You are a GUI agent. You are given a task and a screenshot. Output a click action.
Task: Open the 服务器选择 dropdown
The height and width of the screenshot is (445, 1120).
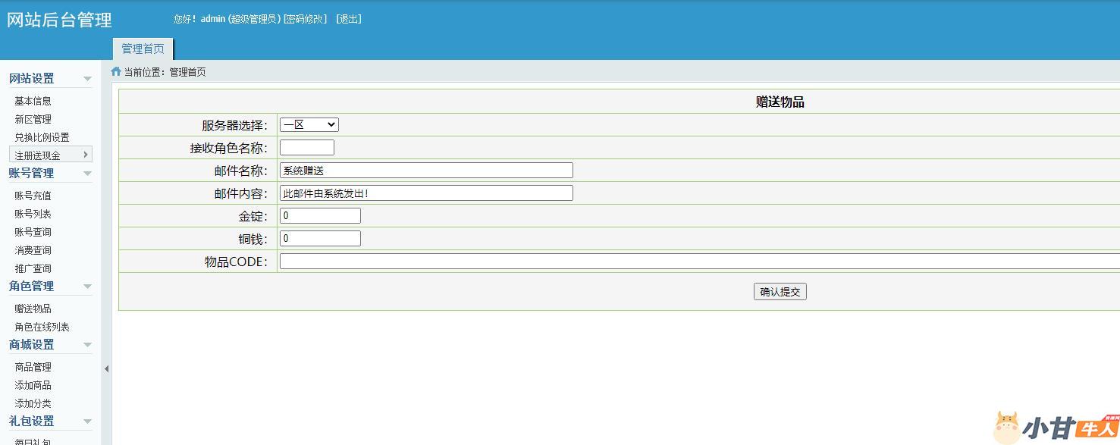coord(309,124)
